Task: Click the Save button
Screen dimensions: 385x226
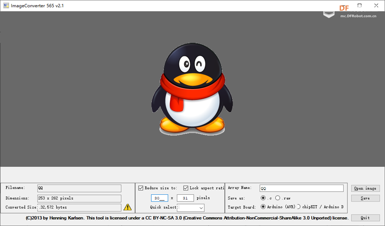Action: (365, 198)
